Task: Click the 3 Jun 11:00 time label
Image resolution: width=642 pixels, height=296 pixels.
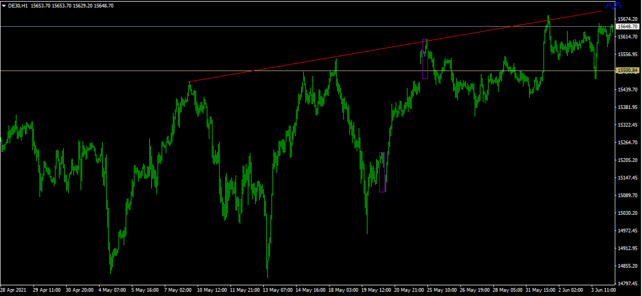Action: click(603, 291)
